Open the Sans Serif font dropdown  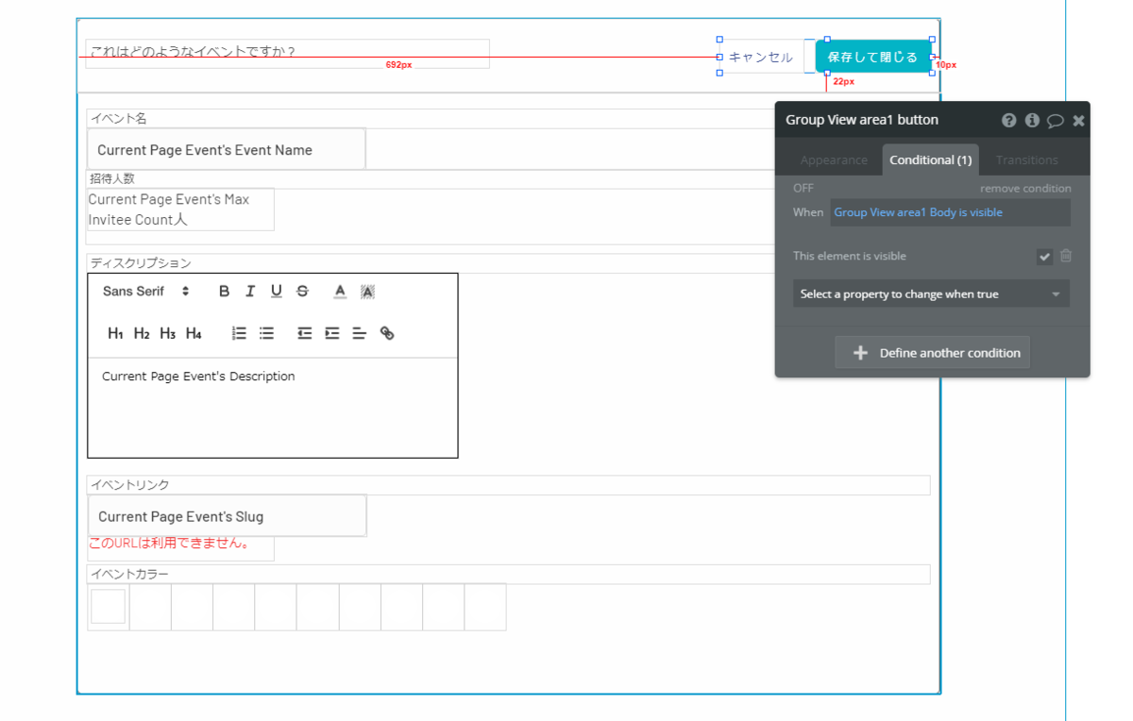[x=146, y=292]
